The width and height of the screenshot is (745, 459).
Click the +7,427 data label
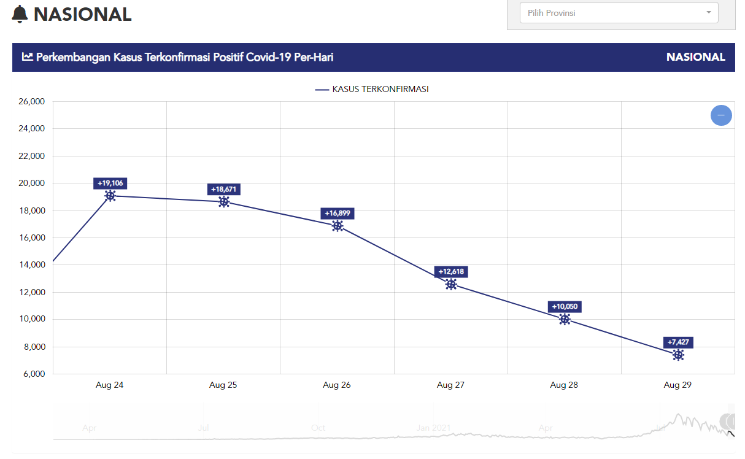(678, 342)
